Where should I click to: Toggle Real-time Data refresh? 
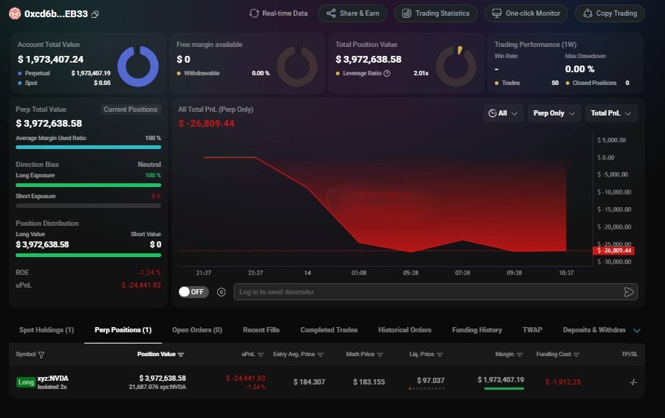pos(278,13)
